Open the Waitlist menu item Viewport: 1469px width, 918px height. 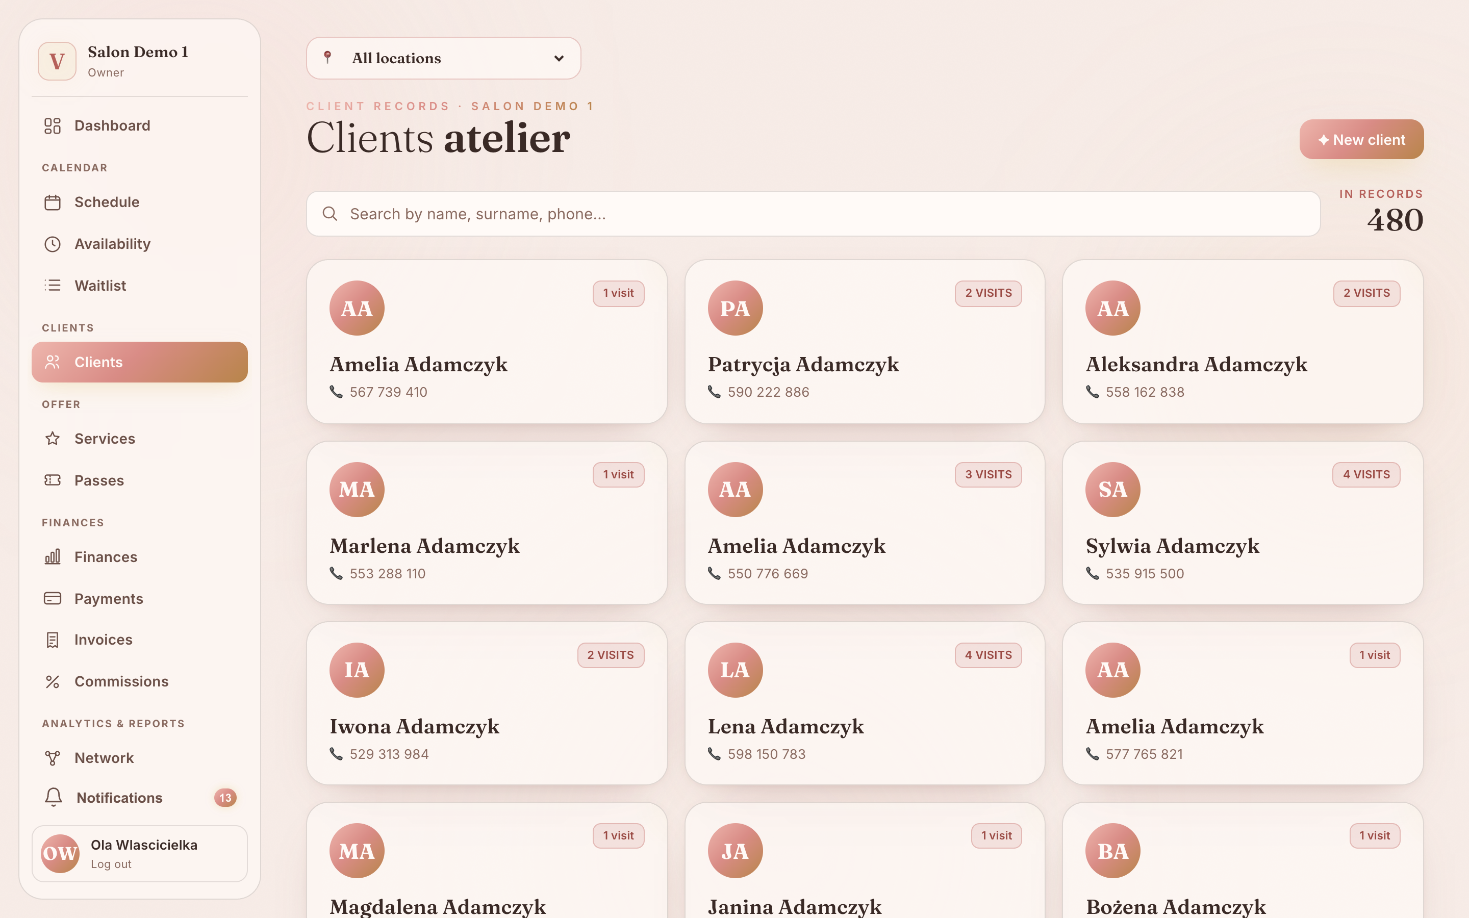pyautogui.click(x=140, y=286)
